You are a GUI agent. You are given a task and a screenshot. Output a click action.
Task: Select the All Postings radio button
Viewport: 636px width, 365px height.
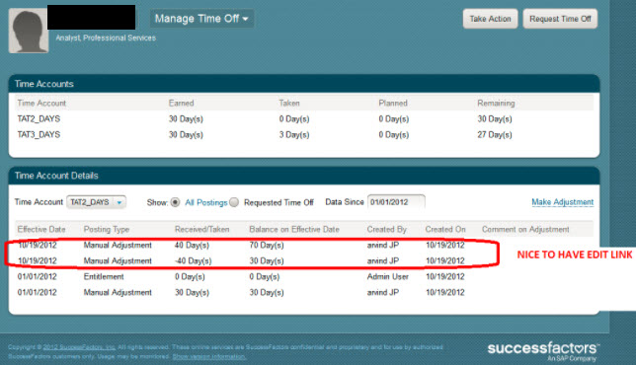click(175, 202)
